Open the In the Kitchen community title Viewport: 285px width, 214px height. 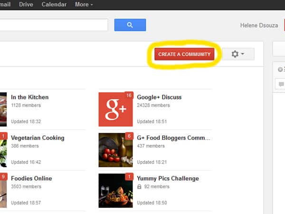click(x=30, y=97)
